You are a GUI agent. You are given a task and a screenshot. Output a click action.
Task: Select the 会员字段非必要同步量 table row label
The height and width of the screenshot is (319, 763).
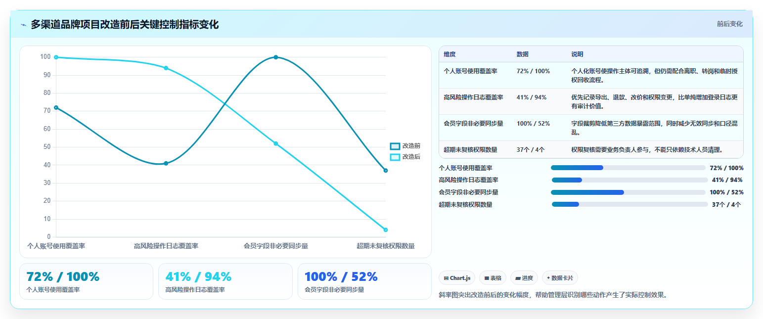click(x=473, y=124)
